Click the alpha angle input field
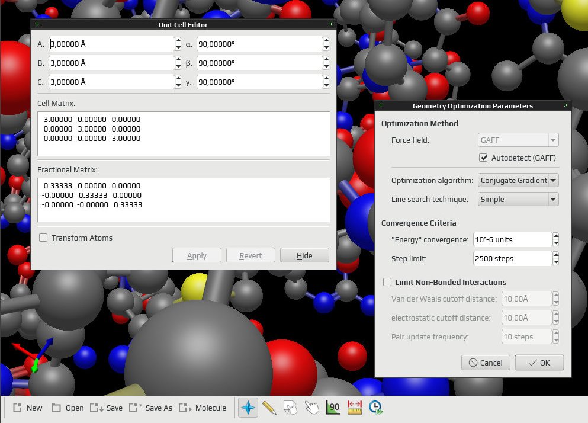The height and width of the screenshot is (423, 588). (x=259, y=44)
